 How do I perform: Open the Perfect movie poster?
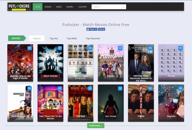(171, 63)
